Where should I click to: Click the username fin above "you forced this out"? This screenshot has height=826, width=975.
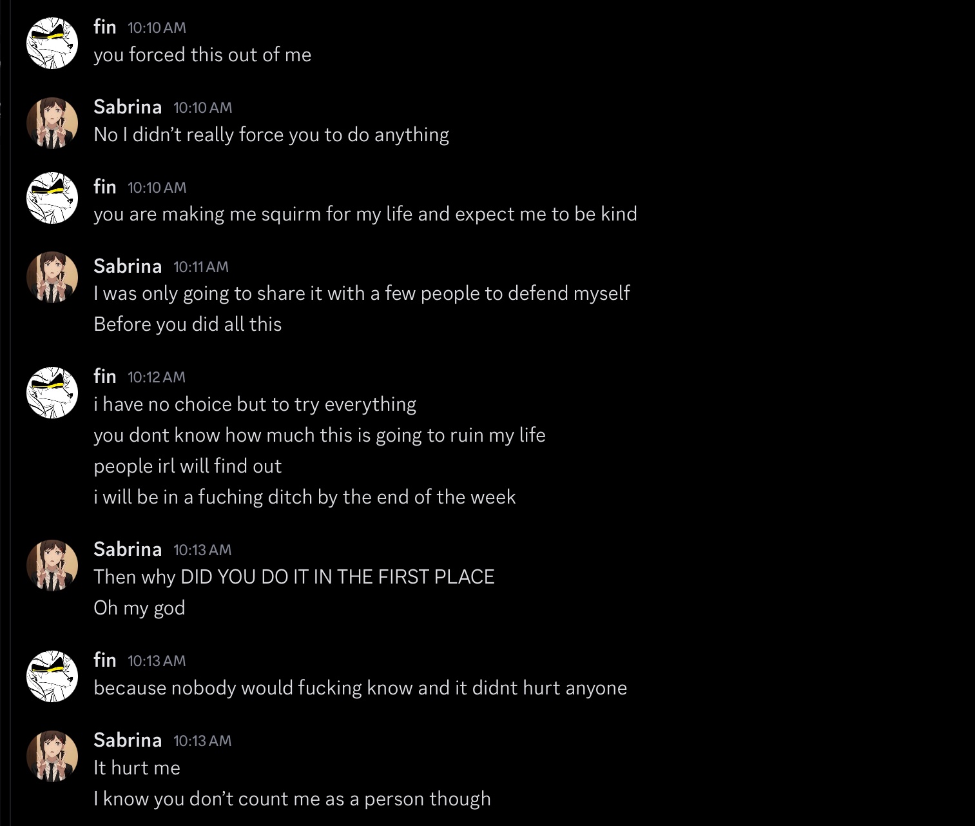[105, 26]
